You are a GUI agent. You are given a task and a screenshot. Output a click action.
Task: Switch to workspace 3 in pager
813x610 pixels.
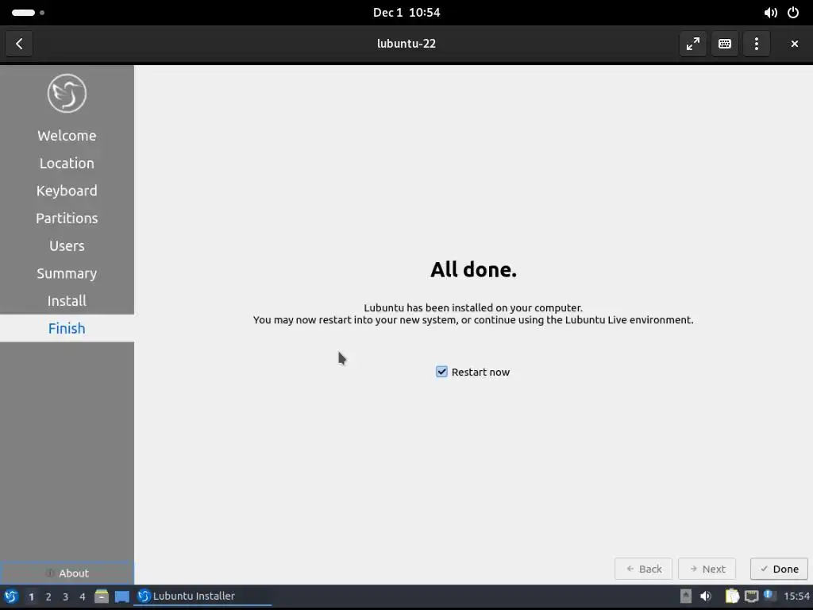[65, 596]
